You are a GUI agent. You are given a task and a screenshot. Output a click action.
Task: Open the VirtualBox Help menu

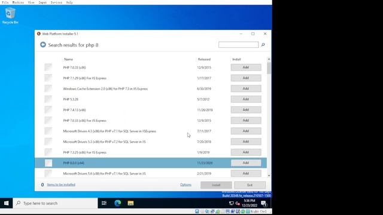pos(69,2)
